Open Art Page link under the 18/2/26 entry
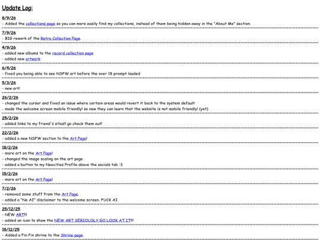 (44, 153)
